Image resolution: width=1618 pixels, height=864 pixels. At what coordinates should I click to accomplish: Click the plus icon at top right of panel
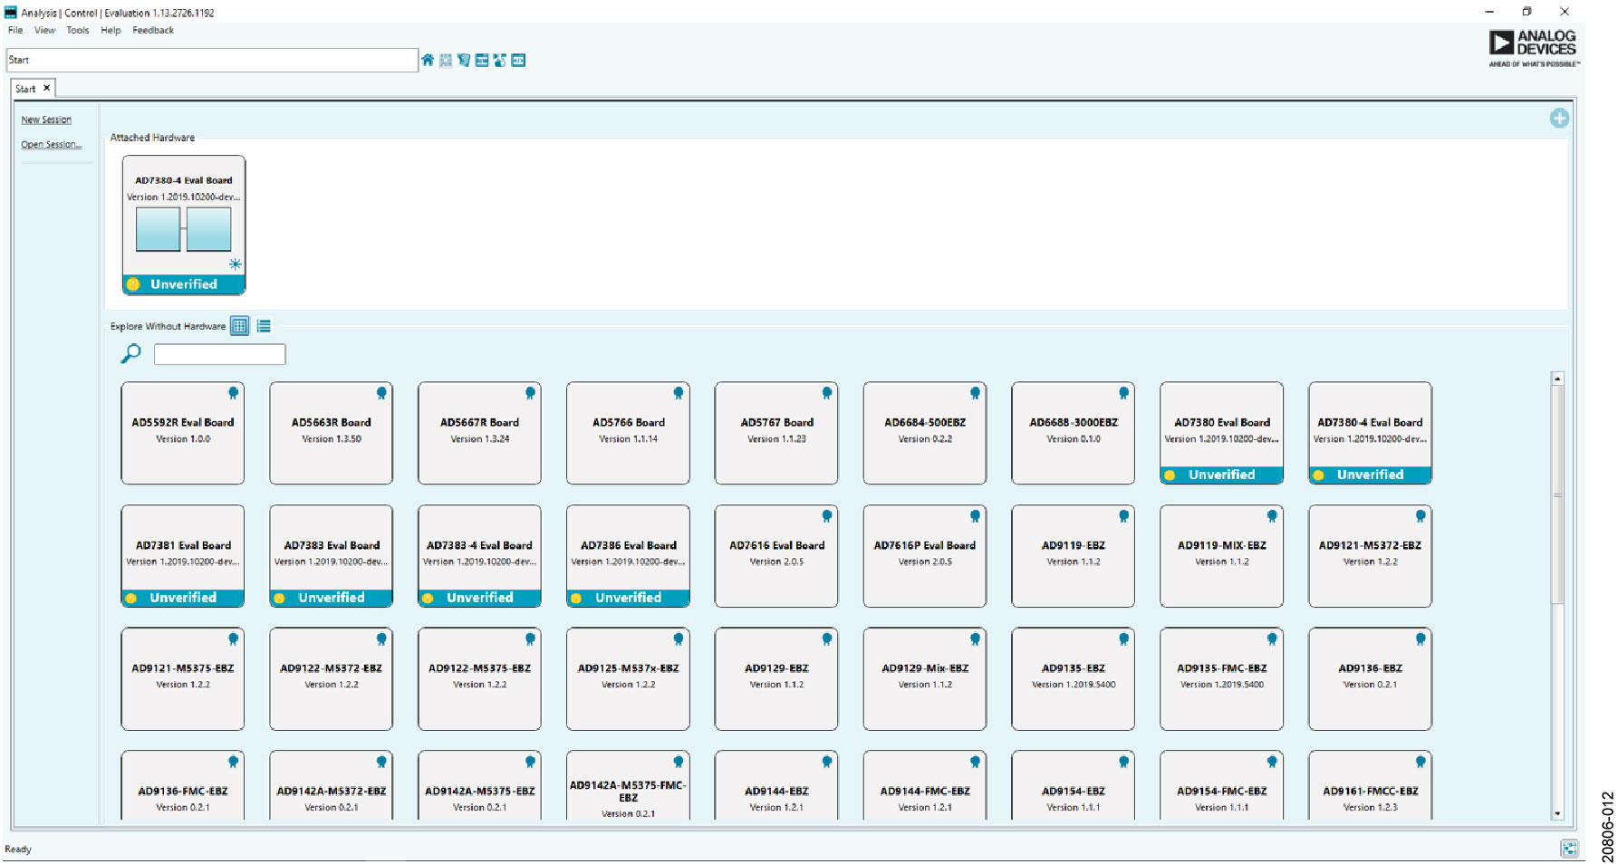tap(1558, 119)
